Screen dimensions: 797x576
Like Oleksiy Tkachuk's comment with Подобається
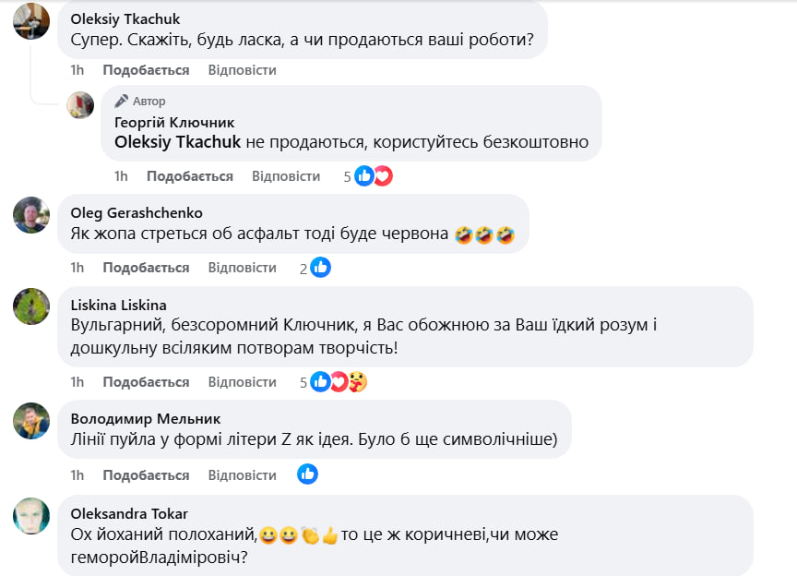[x=146, y=70]
